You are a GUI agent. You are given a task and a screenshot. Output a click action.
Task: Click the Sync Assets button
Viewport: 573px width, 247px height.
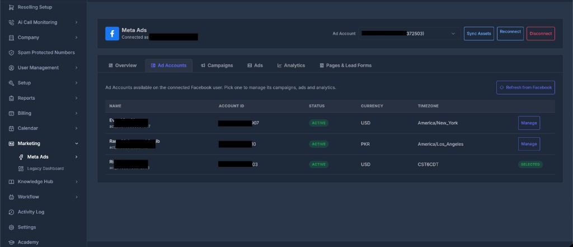click(x=479, y=33)
